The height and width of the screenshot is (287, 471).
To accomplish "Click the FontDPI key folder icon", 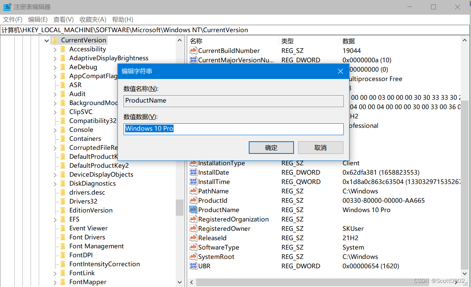I will coord(63,255).
